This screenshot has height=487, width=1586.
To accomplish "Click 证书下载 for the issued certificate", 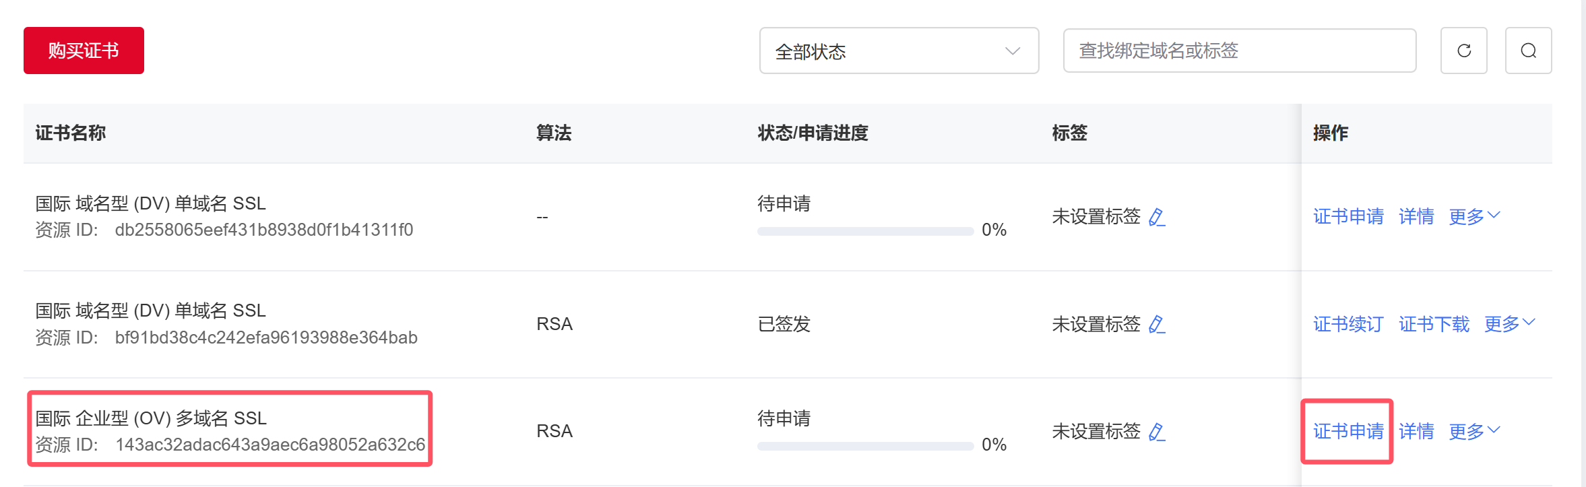I will click(1434, 324).
